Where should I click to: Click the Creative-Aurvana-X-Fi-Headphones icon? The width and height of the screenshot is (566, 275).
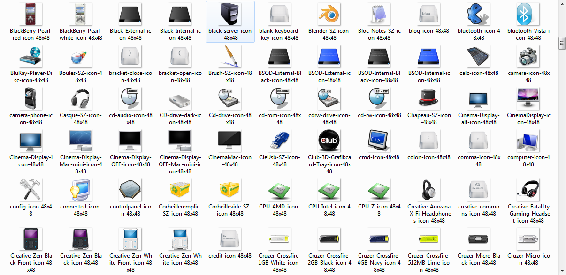[429, 190]
